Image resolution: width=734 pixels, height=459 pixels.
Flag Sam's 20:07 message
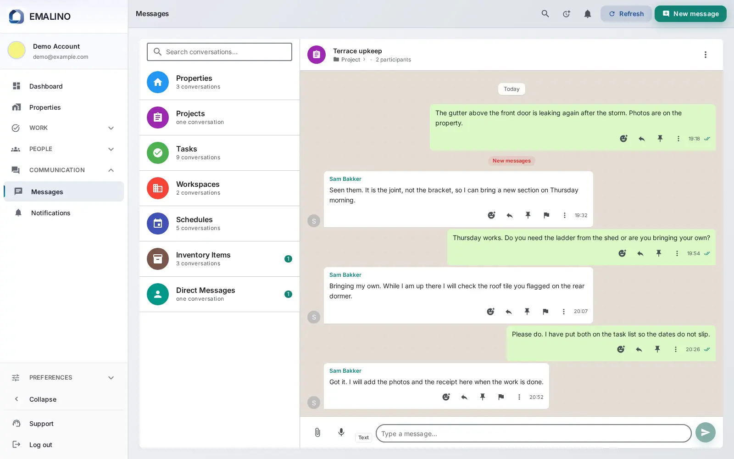tap(545, 312)
